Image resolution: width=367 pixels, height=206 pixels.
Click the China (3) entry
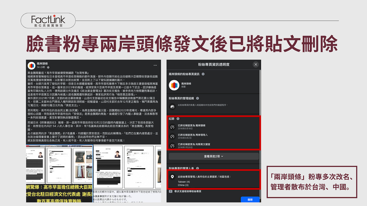point(183,185)
